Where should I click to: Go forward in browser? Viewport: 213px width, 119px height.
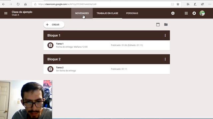11,4
